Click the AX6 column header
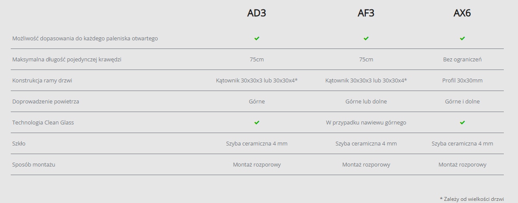Viewport: 518px width, 203px height. (x=462, y=13)
